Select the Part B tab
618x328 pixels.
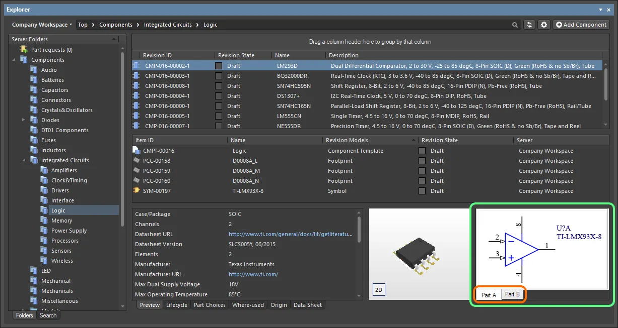tap(512, 294)
